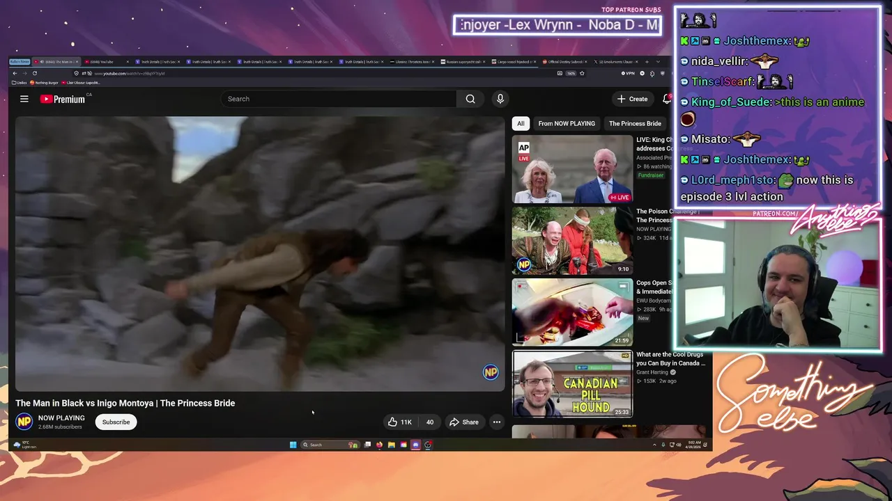
Task: Click the Grant Harting channel name
Action: [652, 372]
